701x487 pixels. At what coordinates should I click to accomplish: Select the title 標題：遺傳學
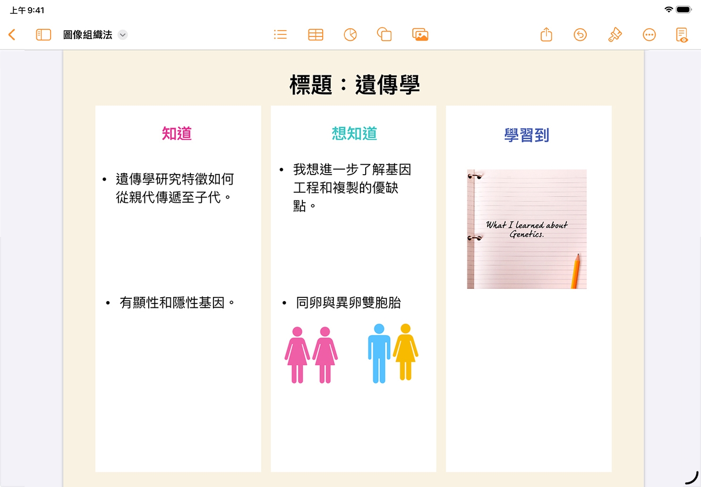pos(354,85)
